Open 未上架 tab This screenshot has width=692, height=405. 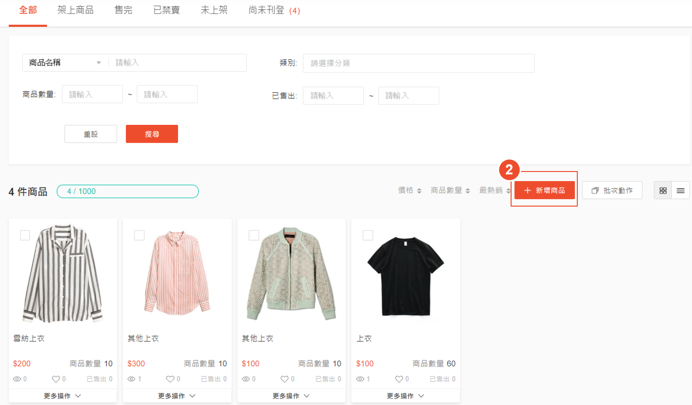[214, 10]
